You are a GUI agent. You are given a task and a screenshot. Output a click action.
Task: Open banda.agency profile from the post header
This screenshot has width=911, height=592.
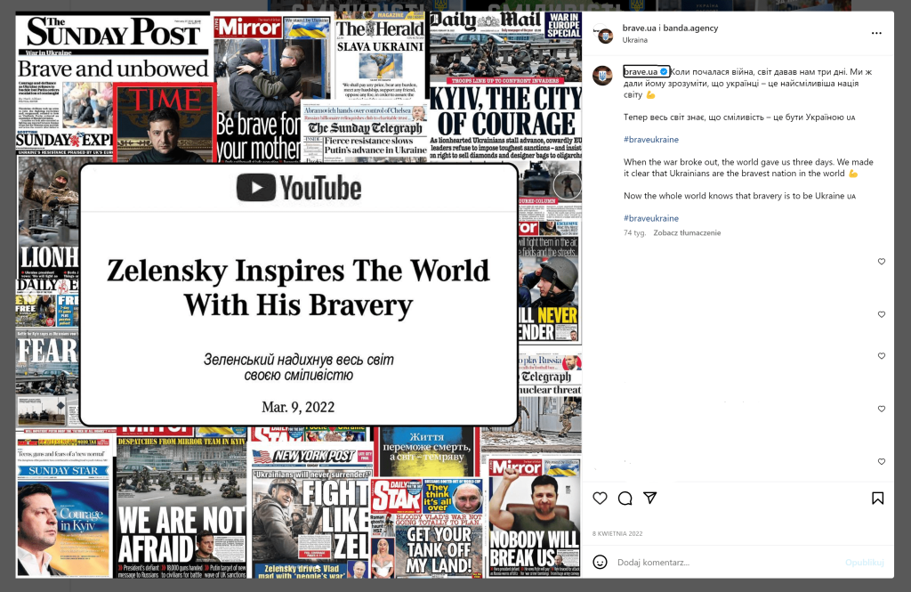point(690,28)
